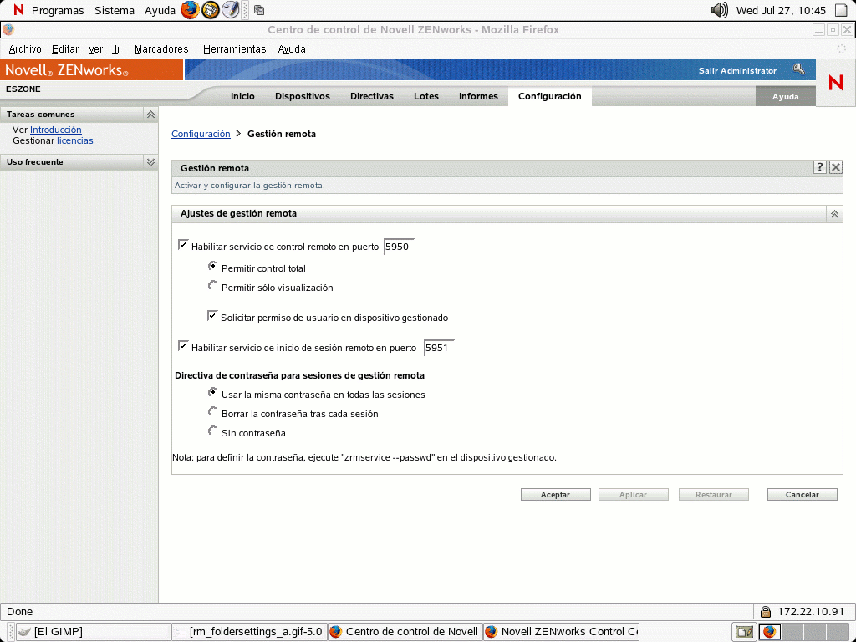Uncheck Habilitar servicio de control remoto
The height and width of the screenshot is (642, 856).
pos(183,246)
